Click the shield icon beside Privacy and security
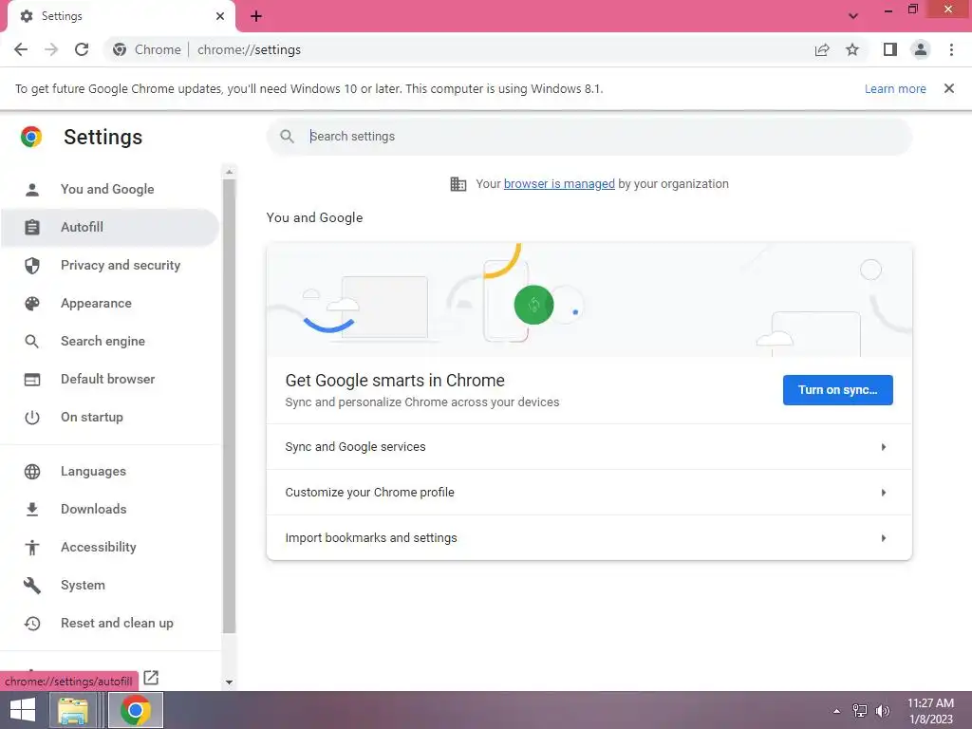 pos(32,266)
